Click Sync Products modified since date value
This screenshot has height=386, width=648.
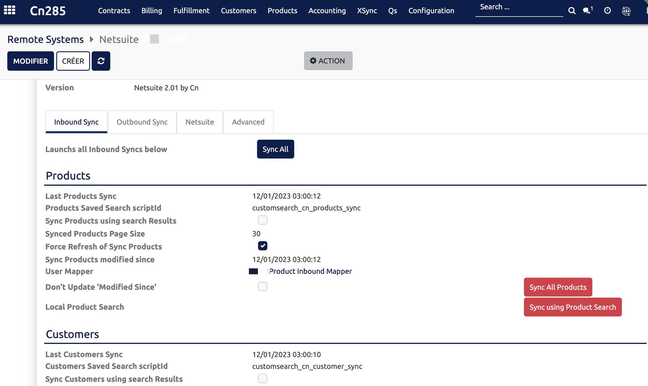click(287, 259)
